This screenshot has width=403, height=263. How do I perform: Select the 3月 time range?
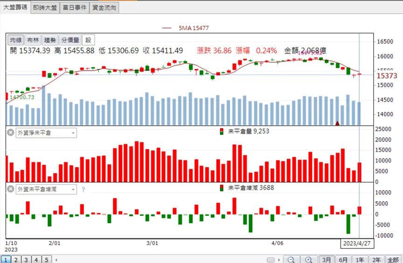point(327,260)
